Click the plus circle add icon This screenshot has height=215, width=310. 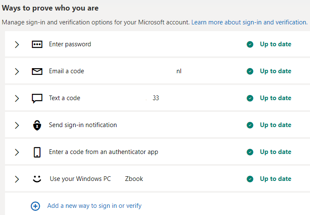(x=35, y=206)
